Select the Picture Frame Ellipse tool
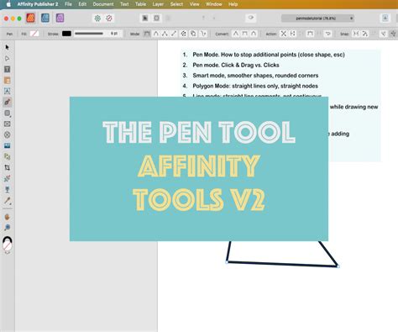This screenshot has width=398, height=332. [8, 134]
